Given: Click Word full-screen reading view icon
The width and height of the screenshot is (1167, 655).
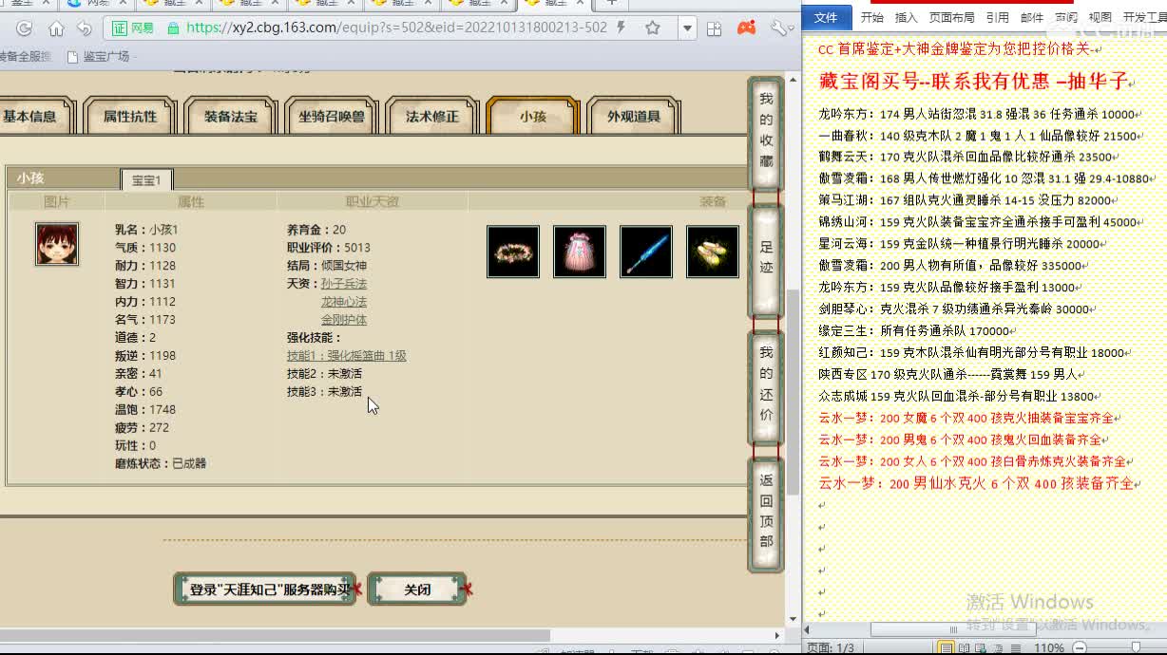Looking at the screenshot, I should point(964,647).
